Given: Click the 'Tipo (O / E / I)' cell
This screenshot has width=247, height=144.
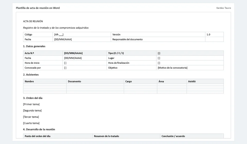Looking at the screenshot, I should 131,53.
